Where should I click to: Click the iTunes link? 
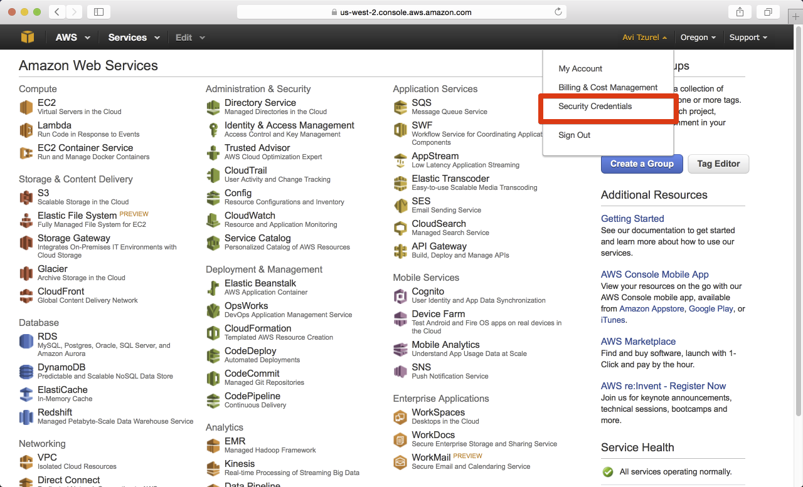tap(613, 320)
